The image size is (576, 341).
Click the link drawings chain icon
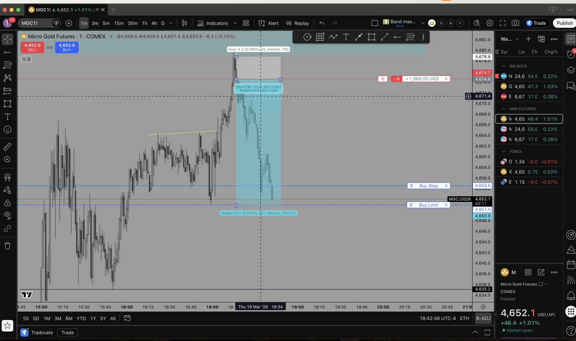click(7, 229)
